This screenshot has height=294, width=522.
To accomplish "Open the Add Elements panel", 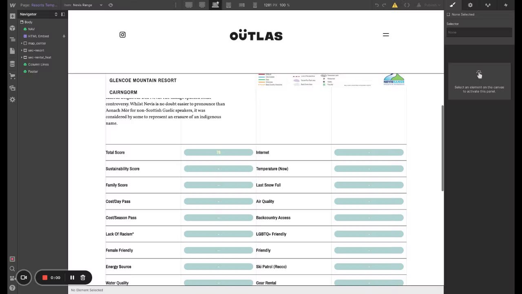I will click(12, 16).
